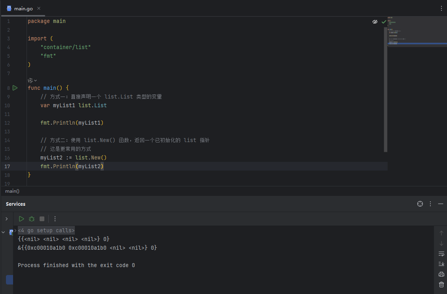Screen dimensions: 447x294
Task: Open AI actions dropdown above main
Action: pos(32,81)
